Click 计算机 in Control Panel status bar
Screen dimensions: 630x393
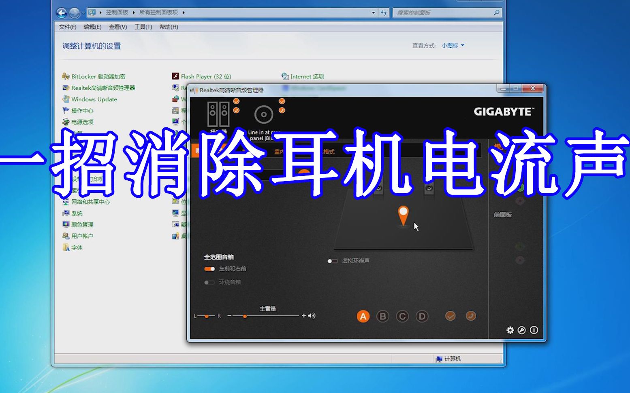[x=448, y=359]
